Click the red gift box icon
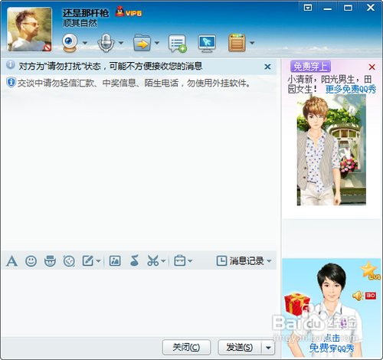 click(x=297, y=304)
